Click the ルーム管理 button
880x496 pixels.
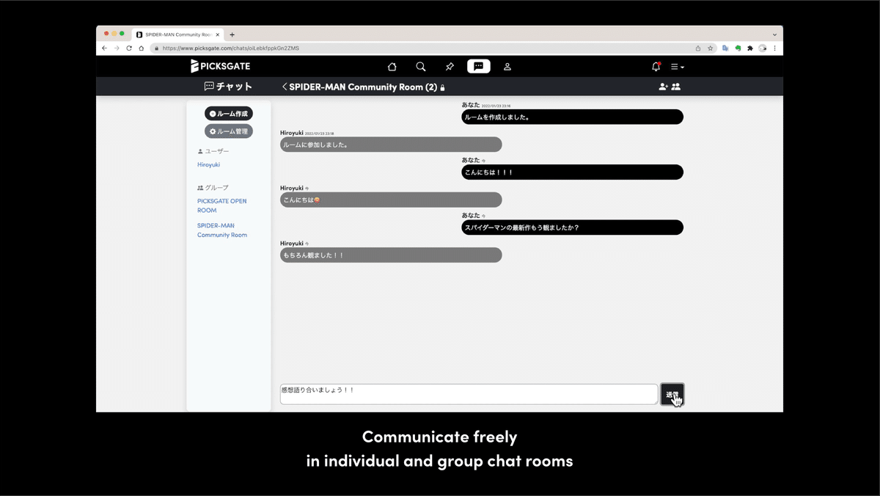(229, 131)
